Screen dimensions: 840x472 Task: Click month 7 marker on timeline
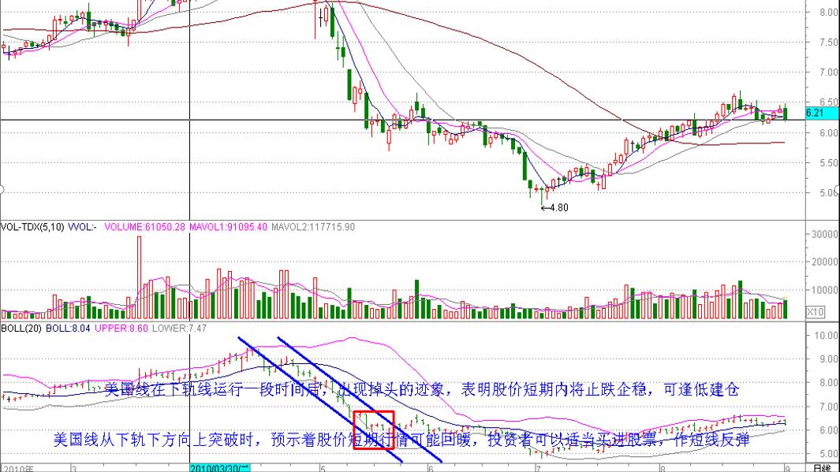(539, 469)
